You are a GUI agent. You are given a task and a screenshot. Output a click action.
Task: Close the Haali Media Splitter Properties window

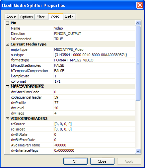[140, 5]
